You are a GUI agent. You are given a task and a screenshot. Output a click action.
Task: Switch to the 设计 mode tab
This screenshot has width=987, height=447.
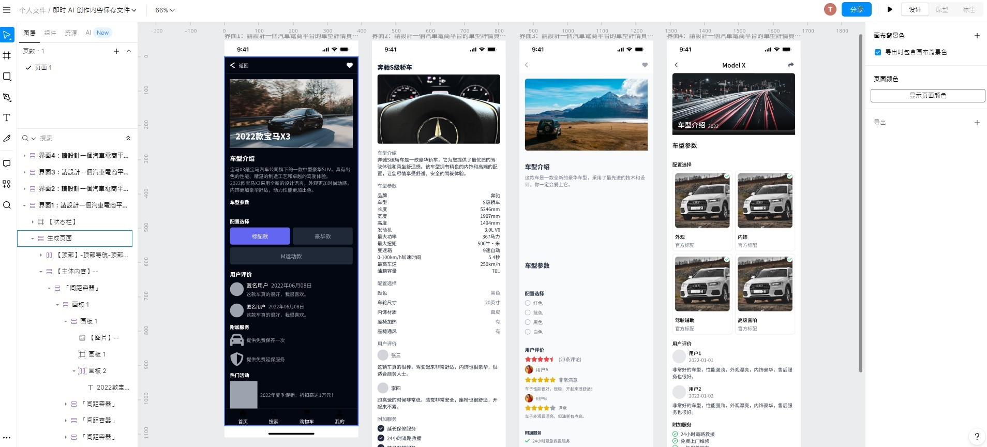pyautogui.click(x=915, y=9)
